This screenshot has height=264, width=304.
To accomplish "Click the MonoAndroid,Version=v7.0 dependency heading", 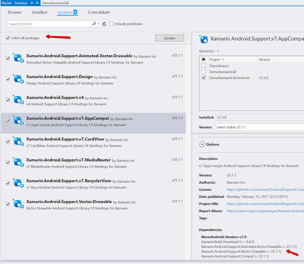I will (224, 237).
